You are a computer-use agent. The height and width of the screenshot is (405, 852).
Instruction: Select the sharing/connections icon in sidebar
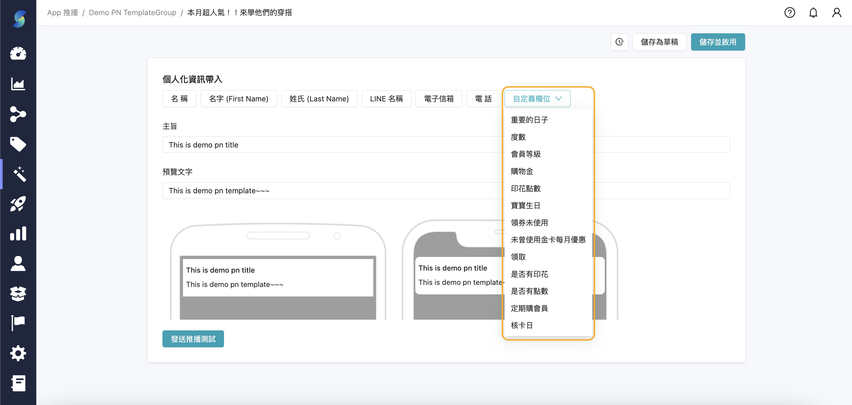(x=18, y=114)
